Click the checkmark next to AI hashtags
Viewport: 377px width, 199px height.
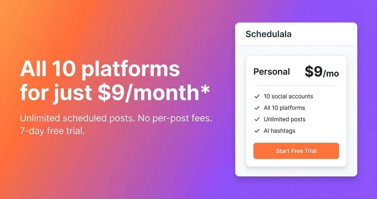257,131
